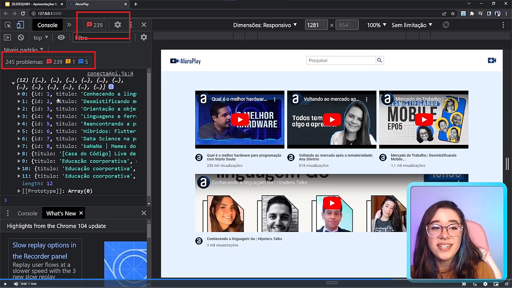Open the Sem limitação throttling dropdown
This screenshot has height=288, width=512.
point(412,25)
